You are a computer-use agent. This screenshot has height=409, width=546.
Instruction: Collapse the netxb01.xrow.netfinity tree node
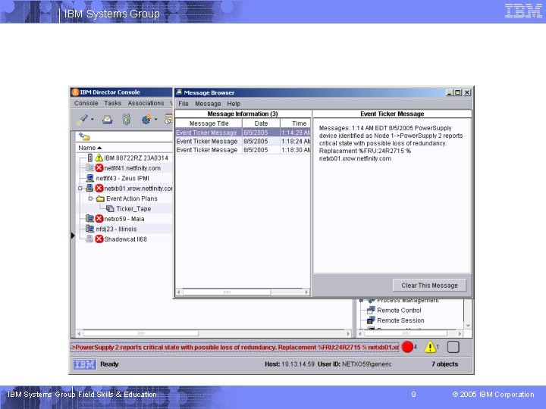click(80, 188)
